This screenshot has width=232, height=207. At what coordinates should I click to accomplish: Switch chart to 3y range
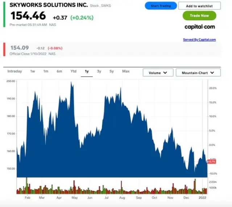point(99,71)
